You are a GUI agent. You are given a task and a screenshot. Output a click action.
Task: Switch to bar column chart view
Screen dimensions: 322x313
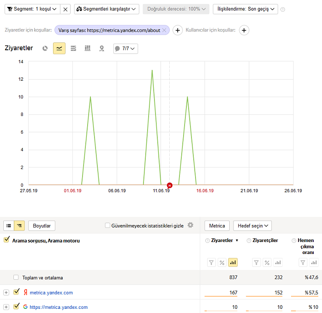point(88,48)
